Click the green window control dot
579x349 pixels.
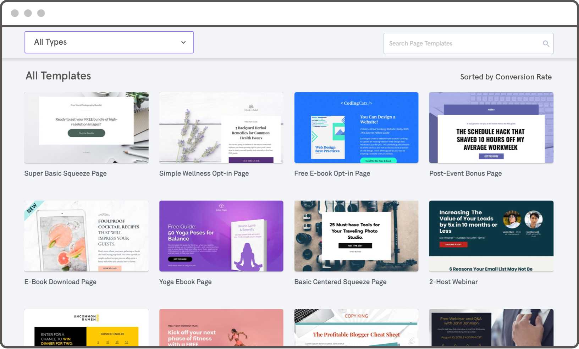tap(41, 13)
